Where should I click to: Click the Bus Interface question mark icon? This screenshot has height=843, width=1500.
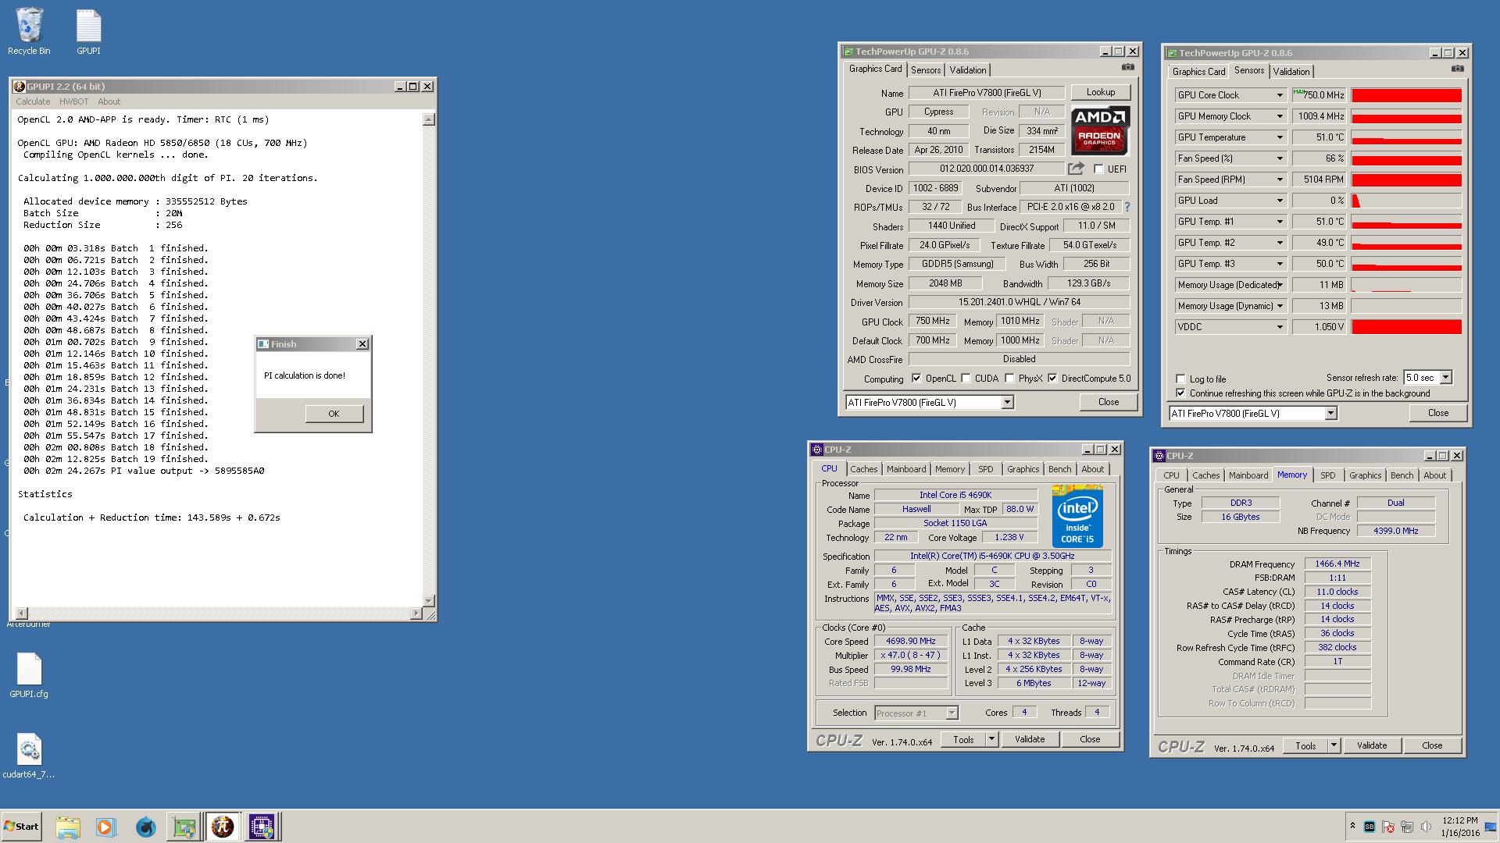(x=1127, y=207)
